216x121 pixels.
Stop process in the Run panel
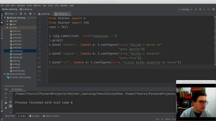tap(6, 98)
